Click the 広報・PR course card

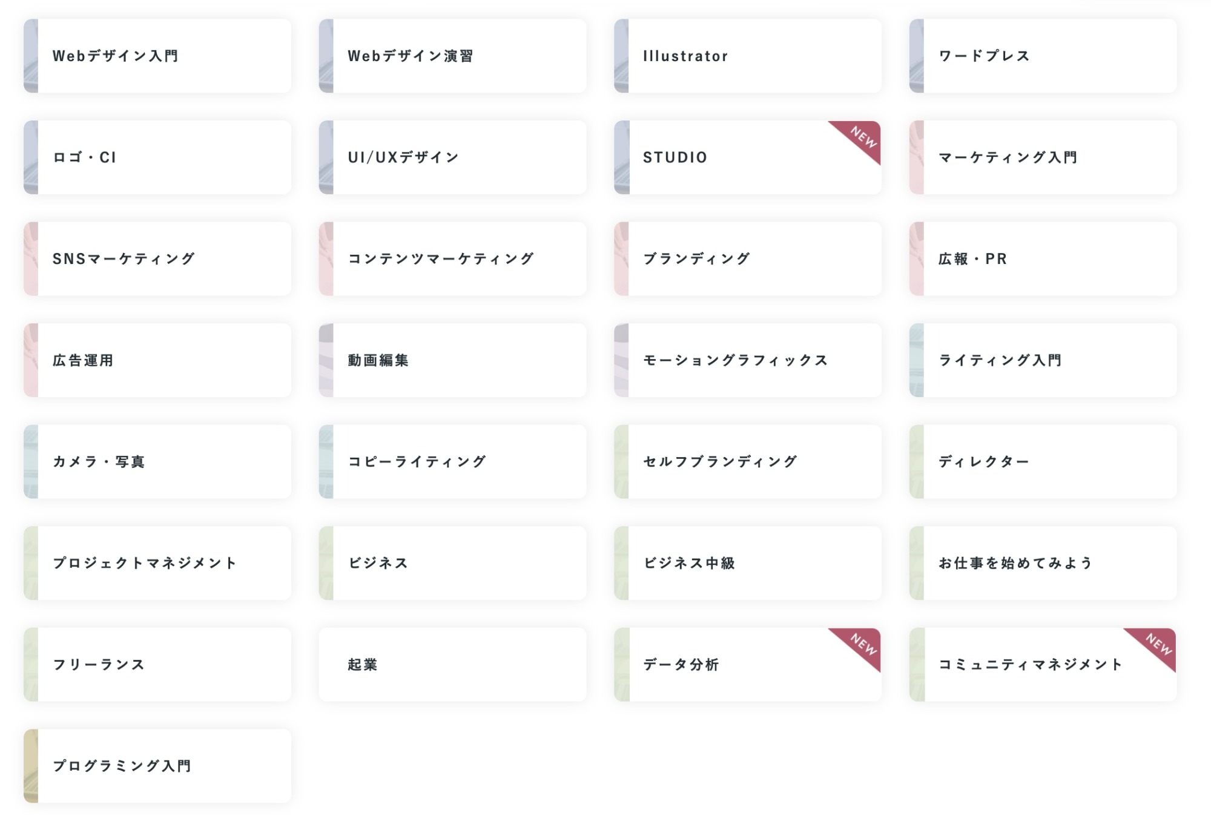coord(1043,259)
